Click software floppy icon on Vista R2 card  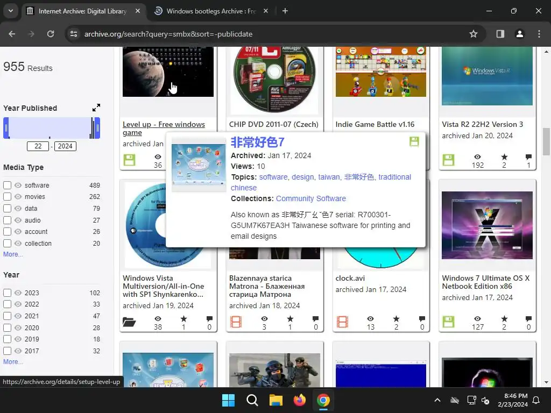tap(448, 160)
